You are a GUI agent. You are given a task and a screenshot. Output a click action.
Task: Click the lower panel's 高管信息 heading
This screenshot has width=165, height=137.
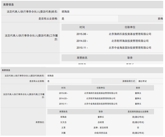point(6,70)
